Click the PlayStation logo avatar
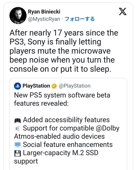 (18, 86)
